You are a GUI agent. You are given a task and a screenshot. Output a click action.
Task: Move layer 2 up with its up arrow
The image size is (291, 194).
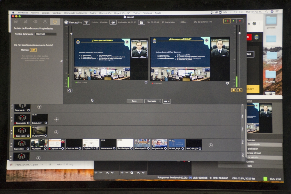point(12,118)
